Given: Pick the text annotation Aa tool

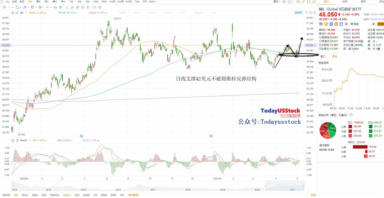Looking at the screenshot, I should [55, 7].
